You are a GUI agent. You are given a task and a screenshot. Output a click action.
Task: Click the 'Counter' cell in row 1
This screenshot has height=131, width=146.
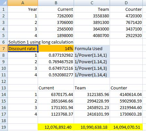coord(126,9)
